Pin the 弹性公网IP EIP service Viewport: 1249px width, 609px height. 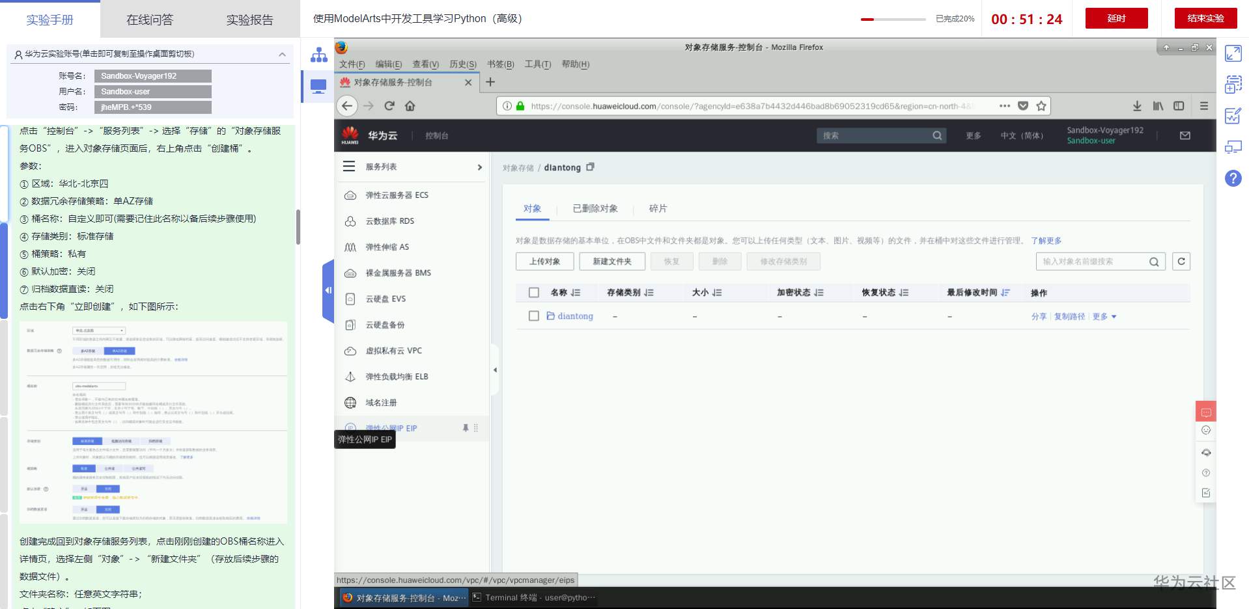coord(466,428)
